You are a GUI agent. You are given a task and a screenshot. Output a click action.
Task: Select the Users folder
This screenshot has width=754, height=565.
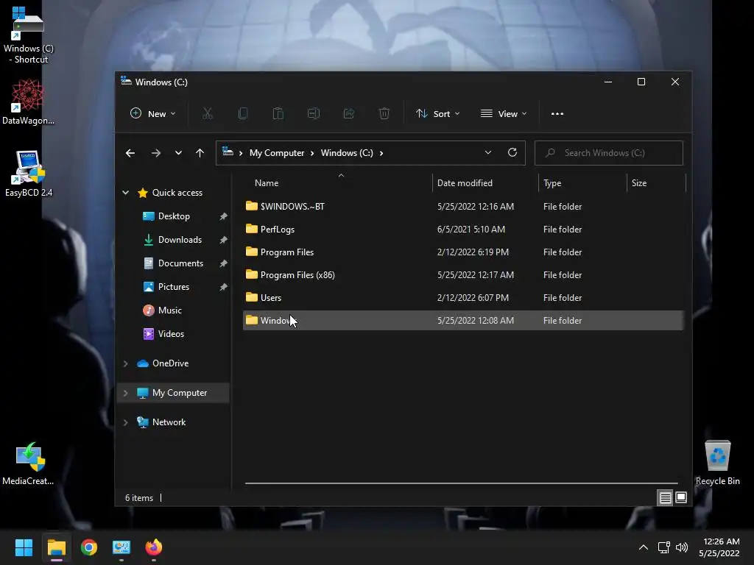pyautogui.click(x=463, y=298)
